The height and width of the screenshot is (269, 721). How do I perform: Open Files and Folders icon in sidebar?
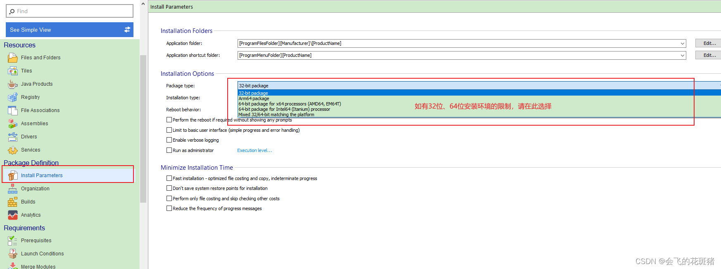click(13, 58)
